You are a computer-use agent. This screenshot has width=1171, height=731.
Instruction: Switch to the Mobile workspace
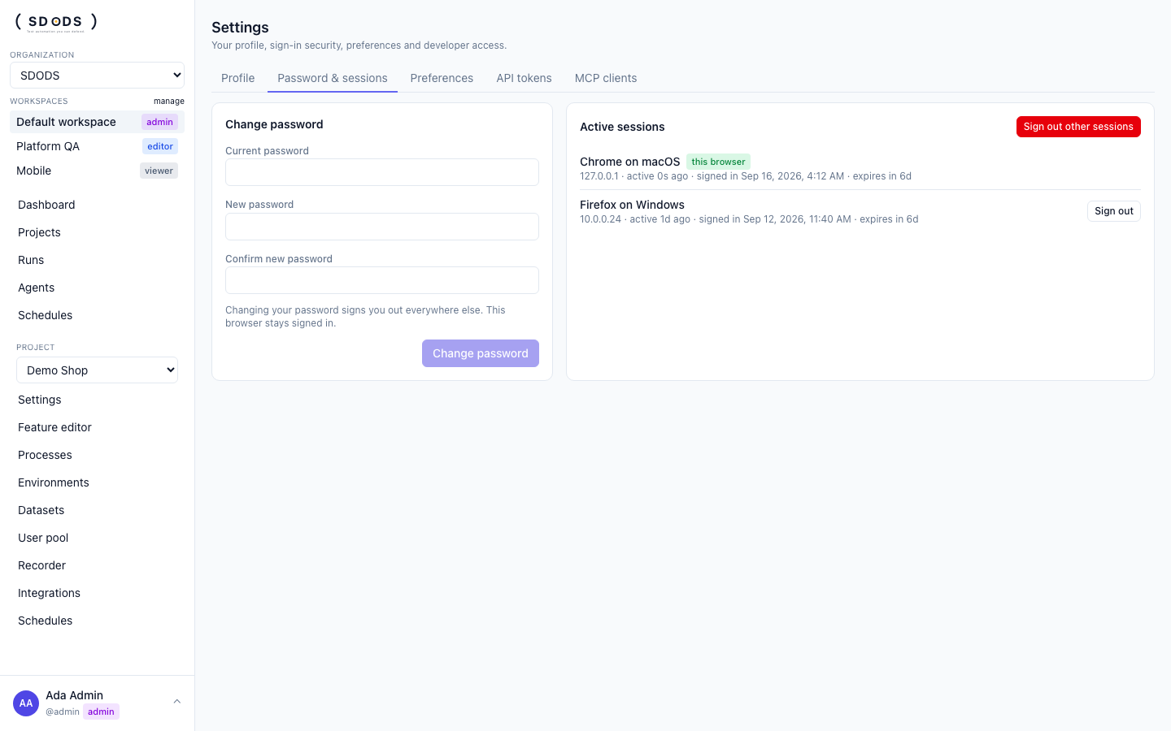pyautogui.click(x=97, y=171)
